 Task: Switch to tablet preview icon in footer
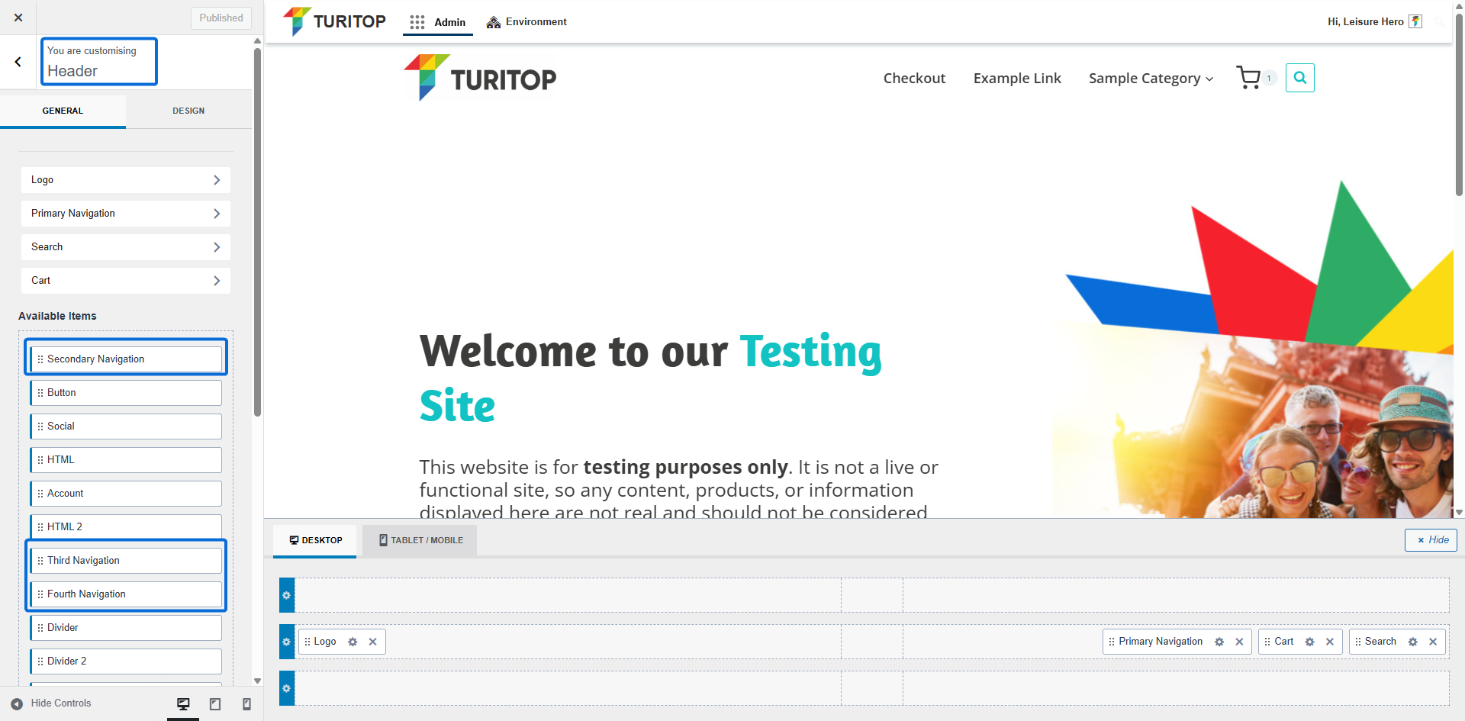215,704
